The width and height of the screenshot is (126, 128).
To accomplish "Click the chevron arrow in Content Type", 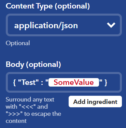I will 111,25.
